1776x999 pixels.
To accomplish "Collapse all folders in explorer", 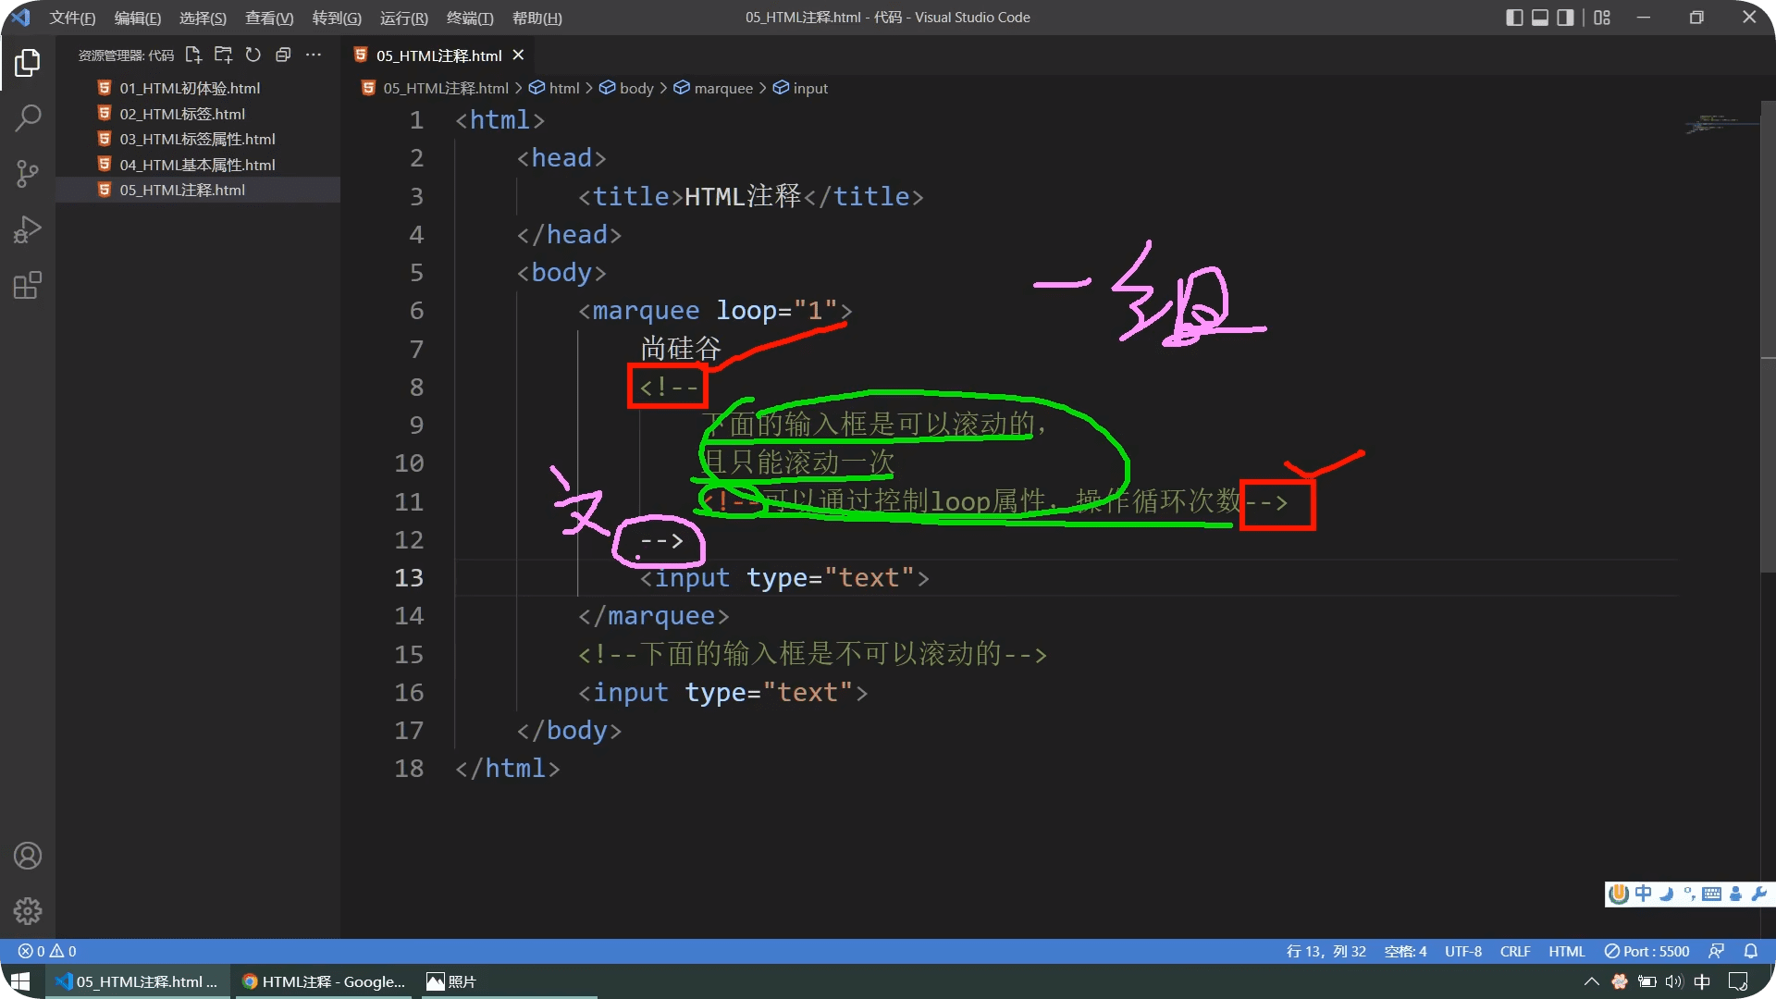I will click(283, 55).
